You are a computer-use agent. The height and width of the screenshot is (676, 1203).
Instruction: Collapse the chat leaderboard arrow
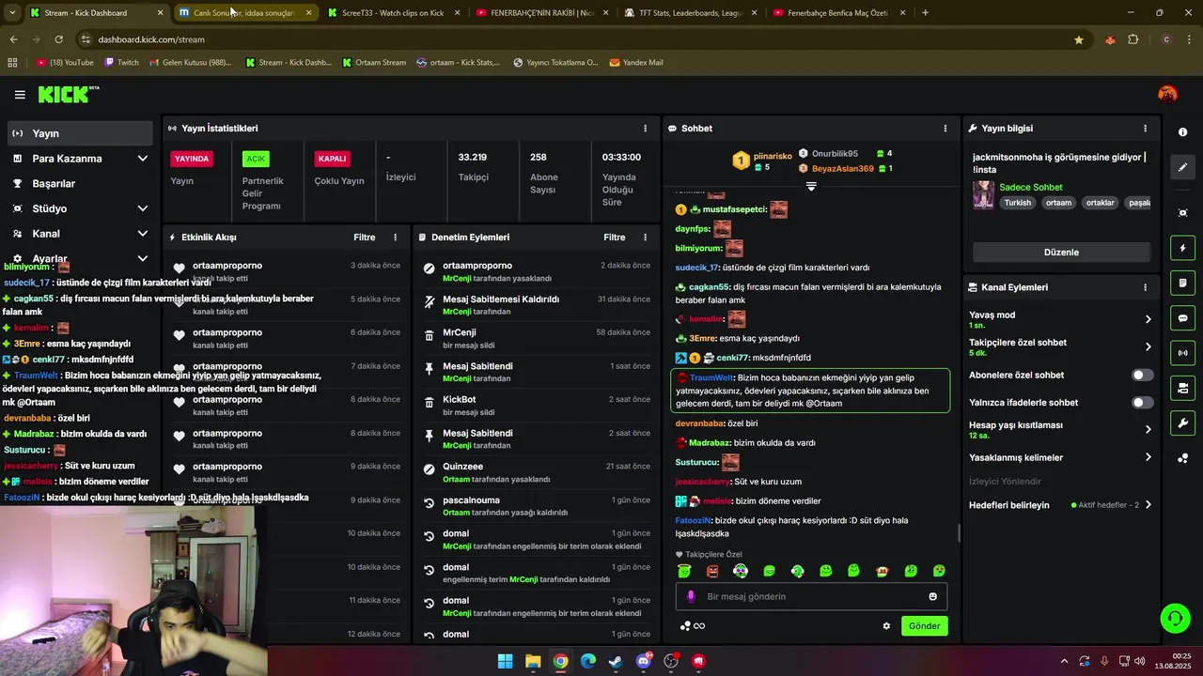(x=811, y=186)
